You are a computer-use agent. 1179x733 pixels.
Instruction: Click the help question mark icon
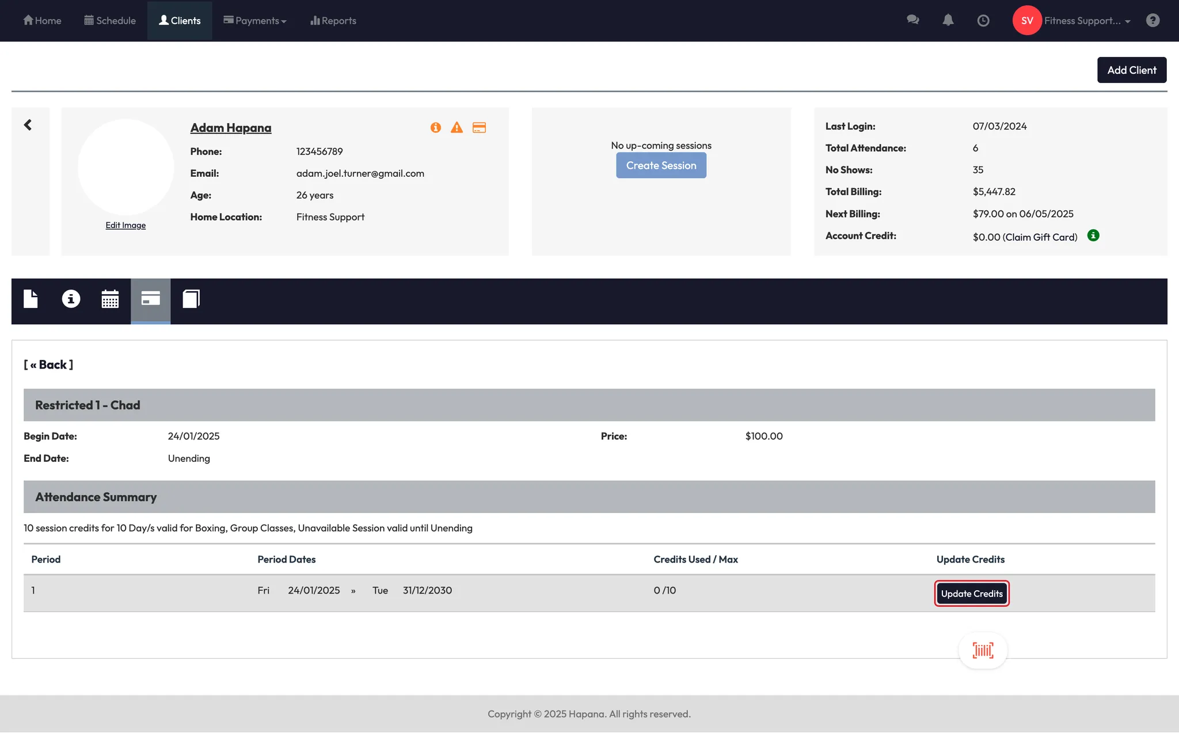pos(1153,21)
